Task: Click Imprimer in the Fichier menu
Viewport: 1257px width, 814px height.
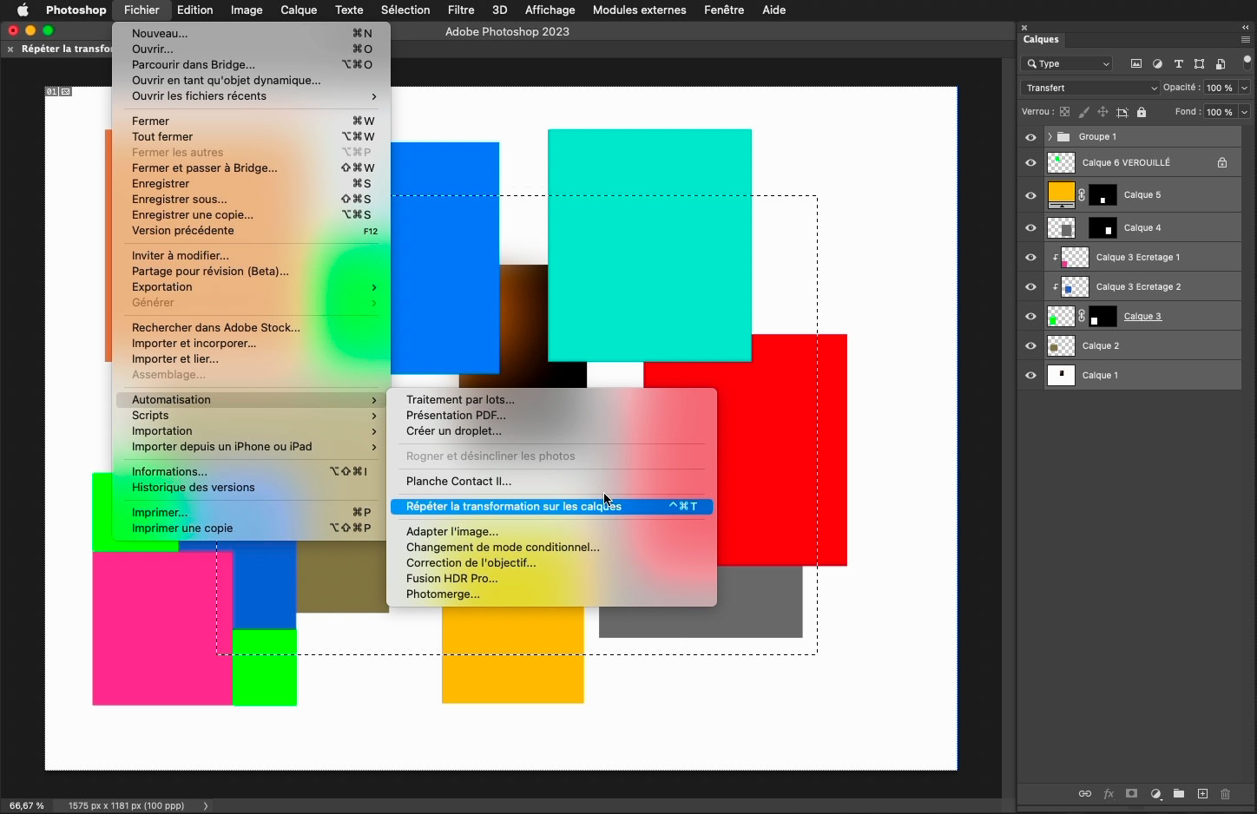Action: click(253, 513)
